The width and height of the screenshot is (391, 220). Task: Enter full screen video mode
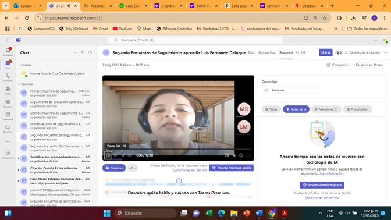tap(248, 155)
